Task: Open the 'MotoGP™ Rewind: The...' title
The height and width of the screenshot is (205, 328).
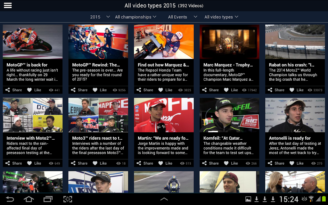Action: tap(96, 65)
